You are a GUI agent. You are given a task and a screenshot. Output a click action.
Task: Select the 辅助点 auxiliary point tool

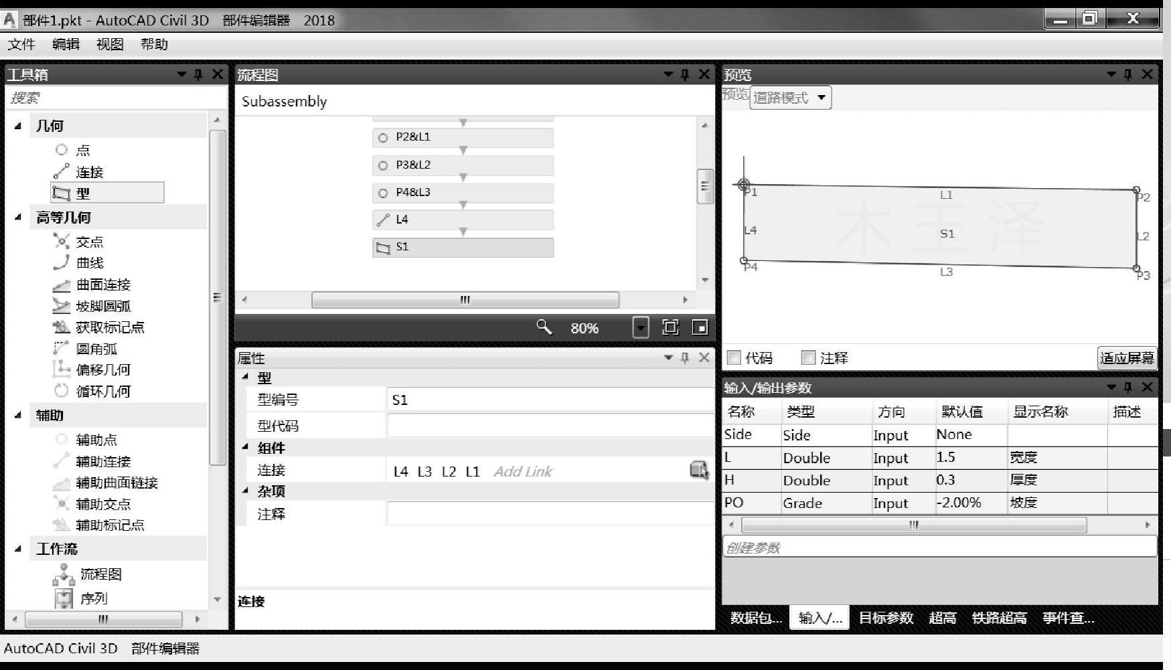86,440
